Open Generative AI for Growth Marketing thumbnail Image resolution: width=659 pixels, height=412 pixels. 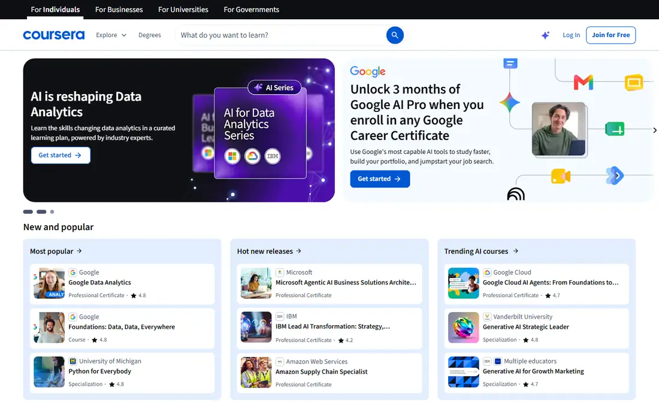point(463,372)
